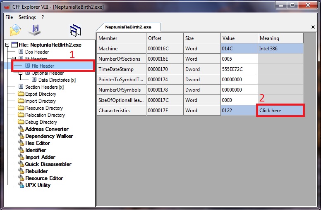Screen dimensions: 321x210
Task: Click the Offset column header
Action: tap(165, 38)
